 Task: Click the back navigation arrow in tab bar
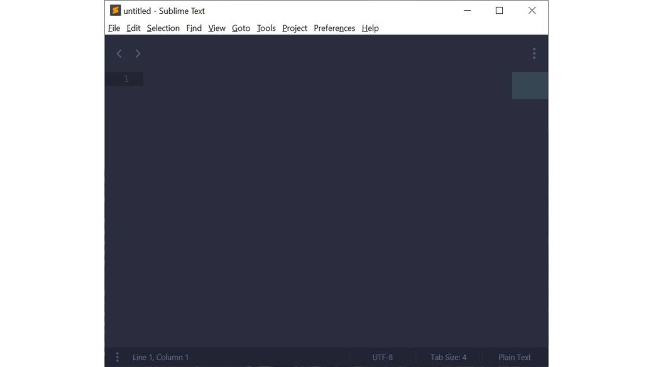pyautogui.click(x=119, y=54)
